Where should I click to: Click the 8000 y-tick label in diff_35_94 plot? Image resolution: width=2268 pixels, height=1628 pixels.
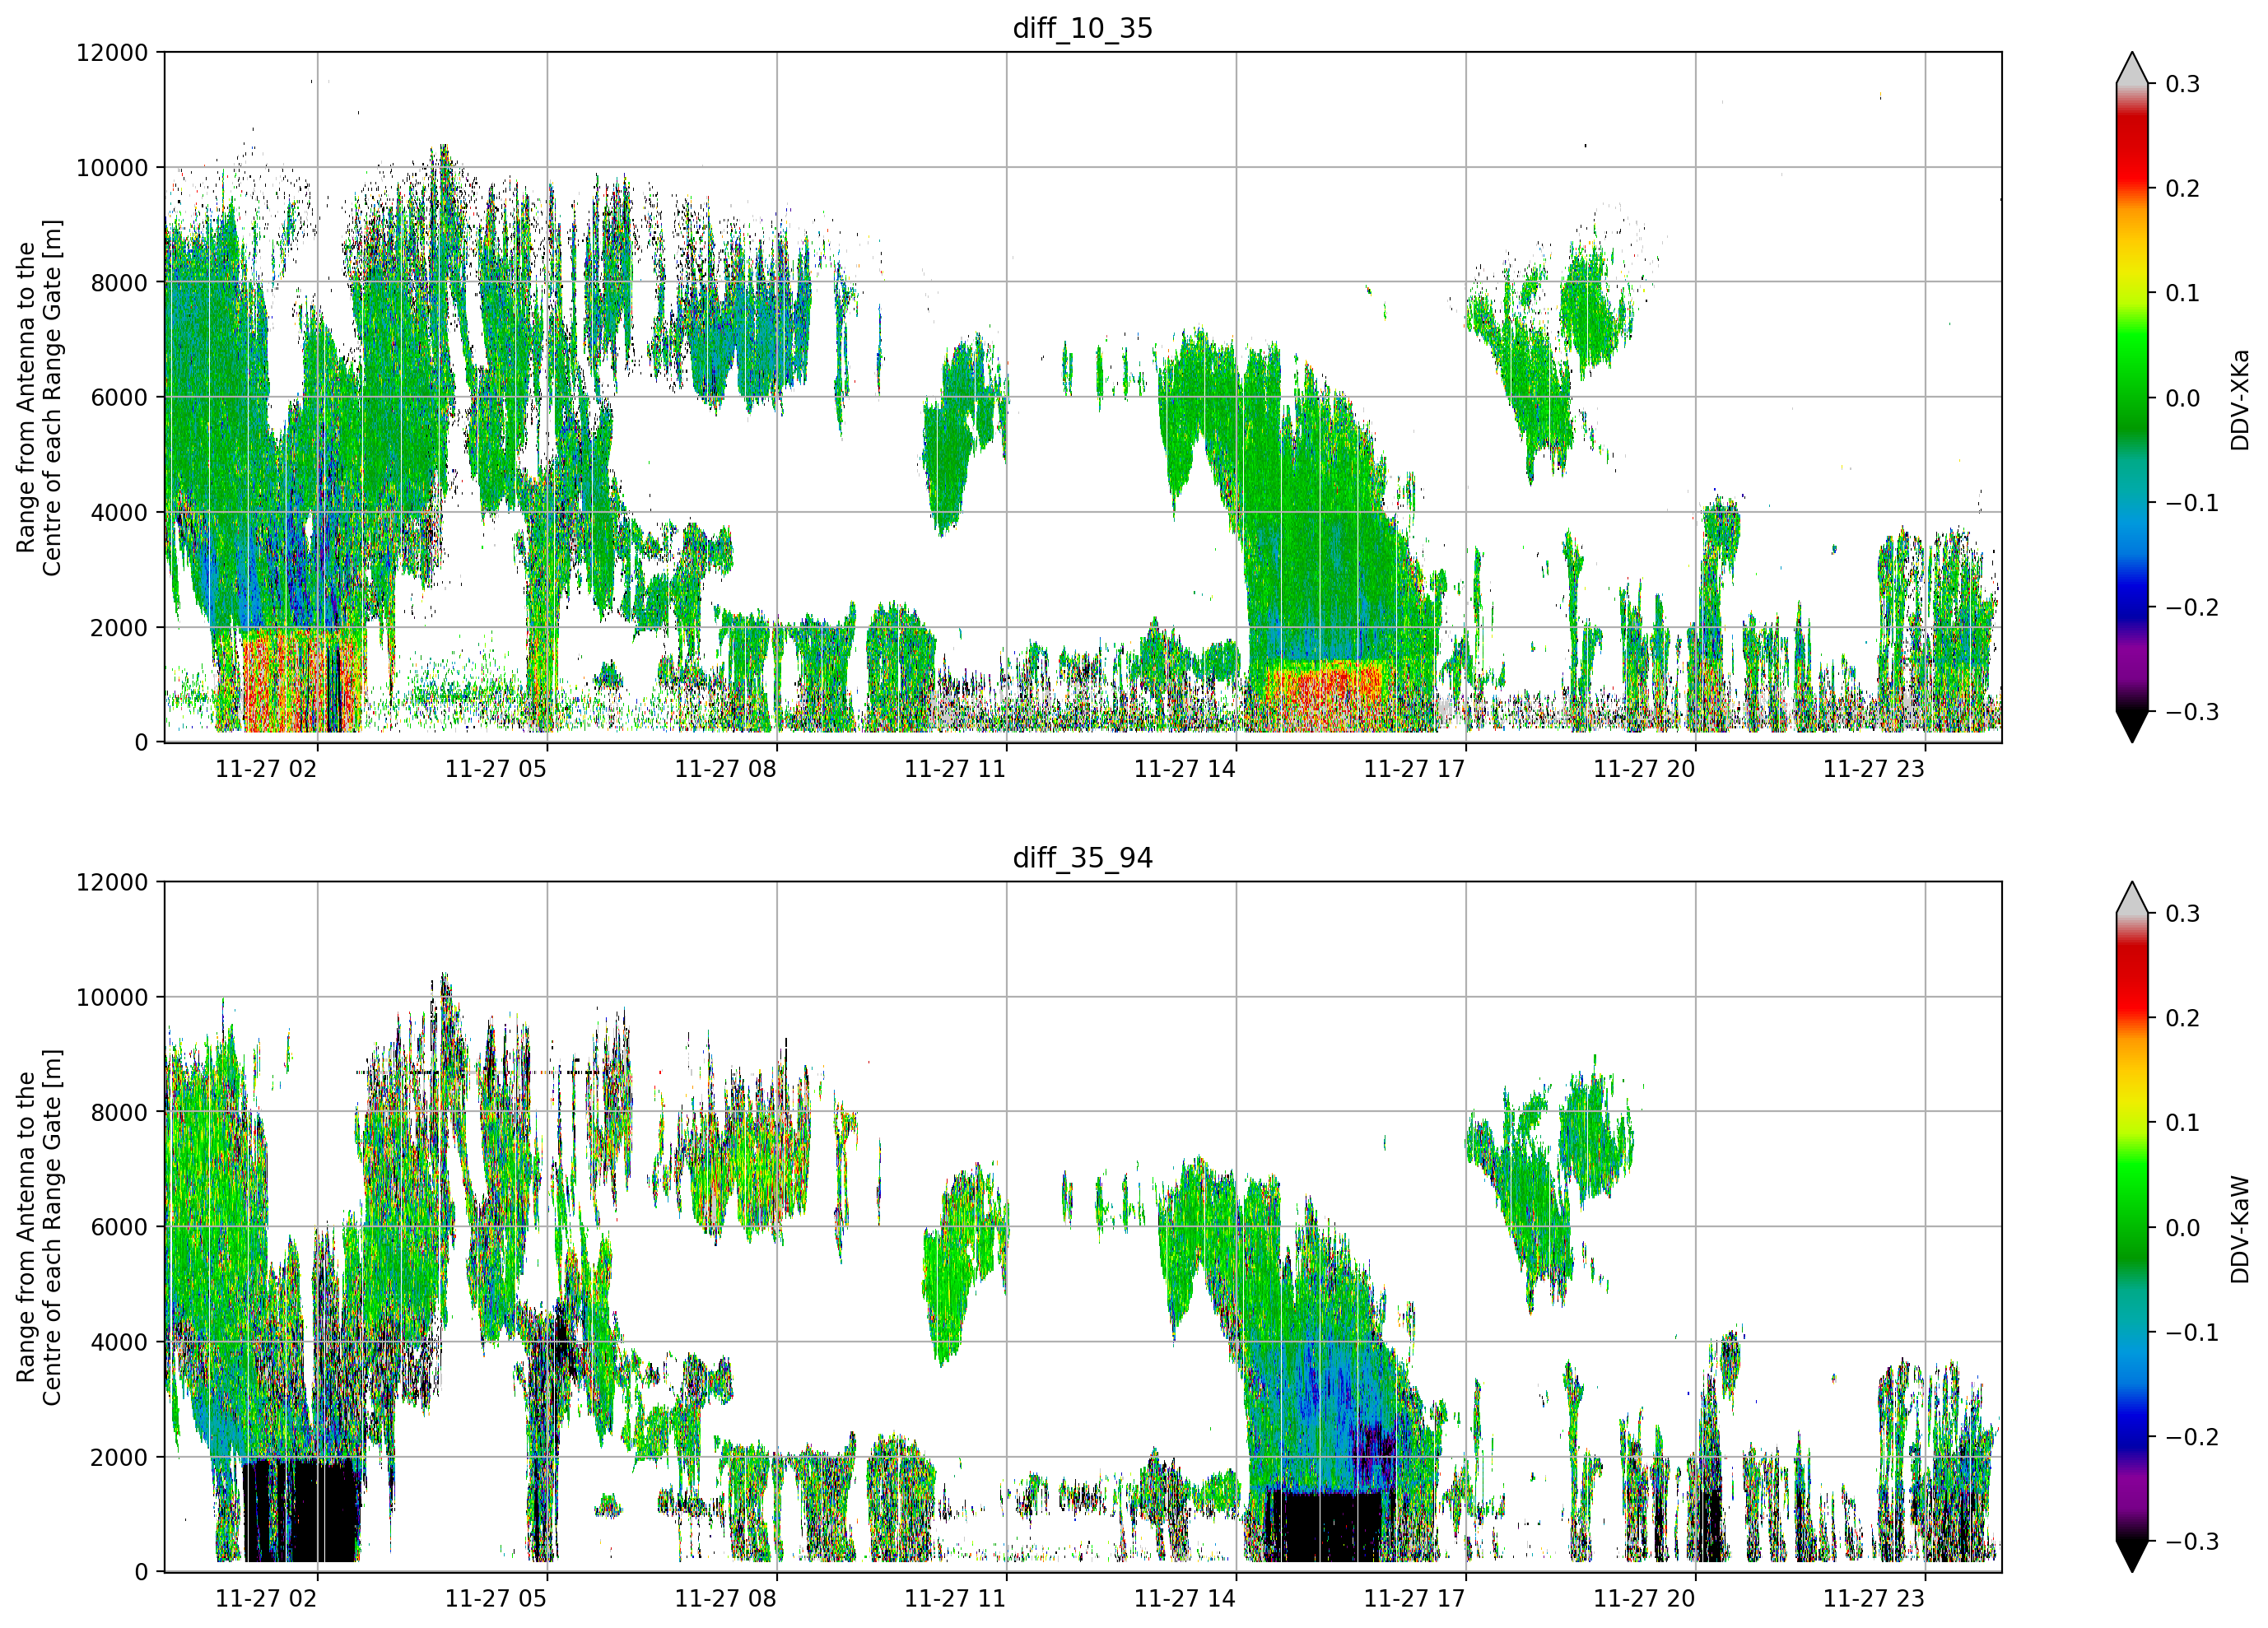pyautogui.click(x=119, y=1112)
